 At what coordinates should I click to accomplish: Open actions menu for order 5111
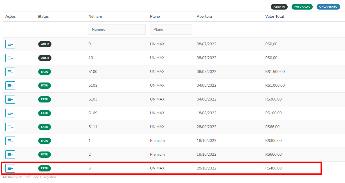pos(10,127)
